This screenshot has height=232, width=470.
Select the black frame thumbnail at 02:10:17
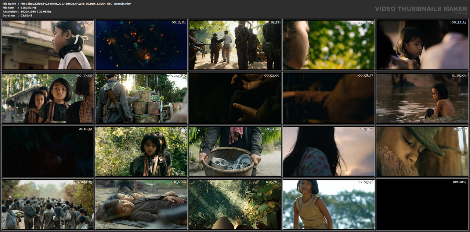click(422, 204)
